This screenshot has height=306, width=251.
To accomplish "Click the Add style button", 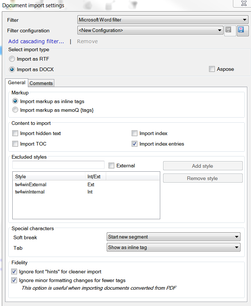I will tap(203, 166).
